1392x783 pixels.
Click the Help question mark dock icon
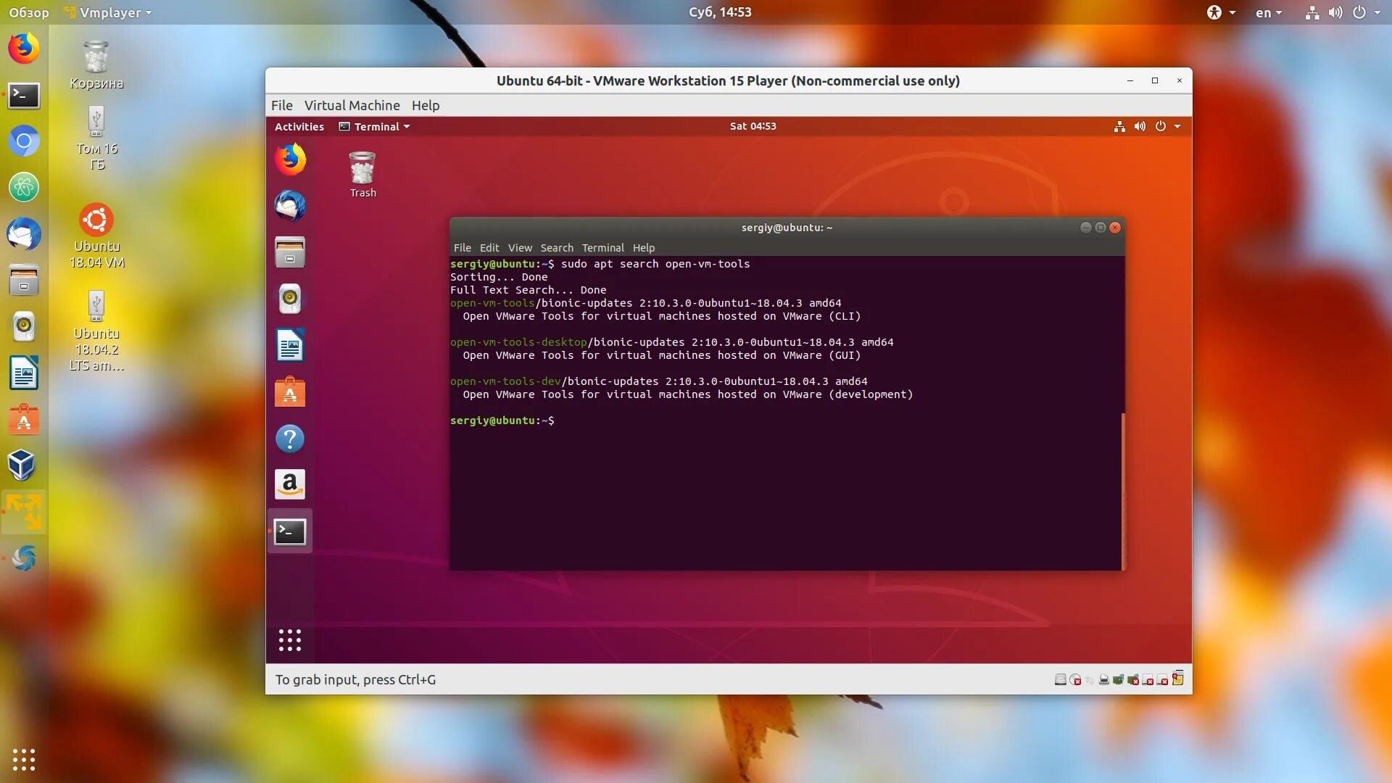coord(290,439)
